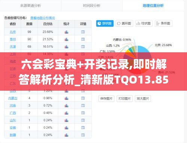
Task: Open the 查看地图分布情况 link
Action: (42, 18)
